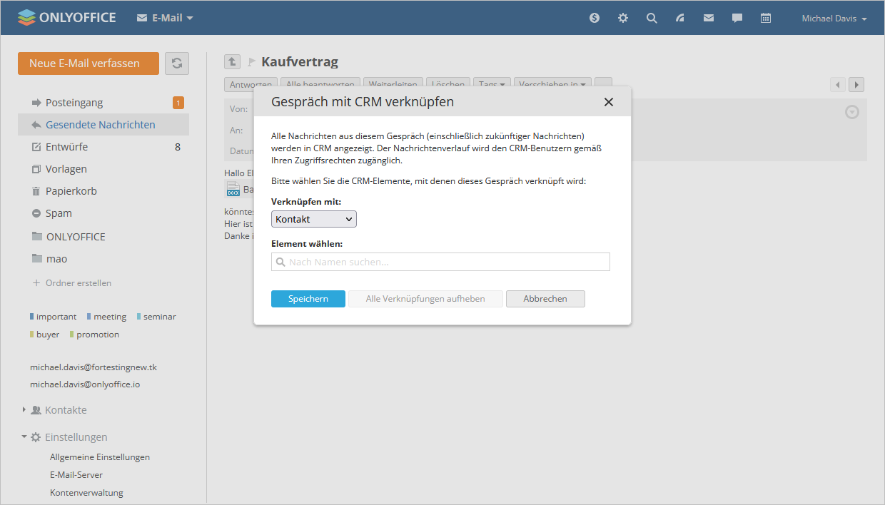Viewport: 885px width, 505px height.
Task: Filter by the important tag
Action: [54, 317]
